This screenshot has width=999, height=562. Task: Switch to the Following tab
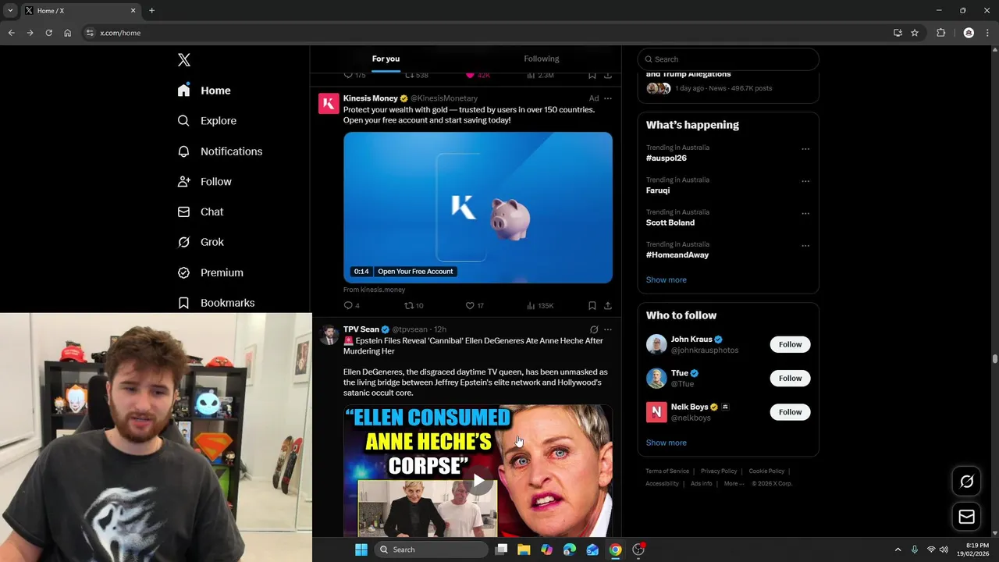[x=542, y=59]
